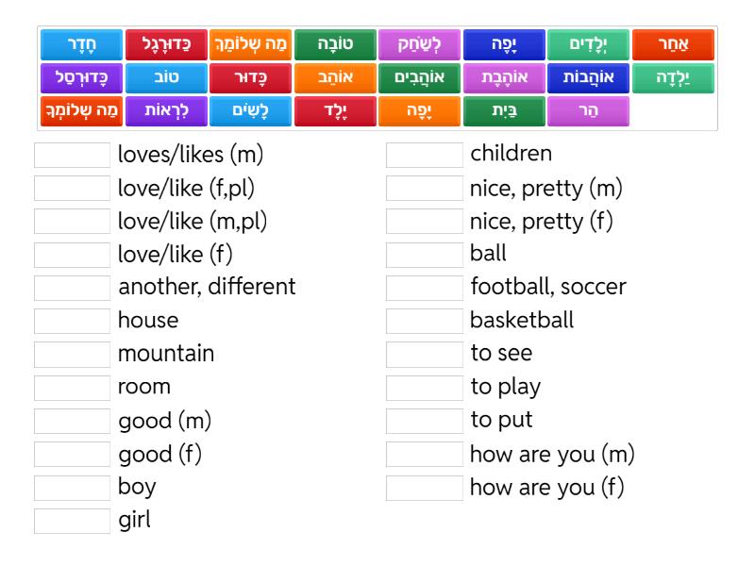Select the green בית tile
This screenshot has height=566, width=755.
(504, 111)
